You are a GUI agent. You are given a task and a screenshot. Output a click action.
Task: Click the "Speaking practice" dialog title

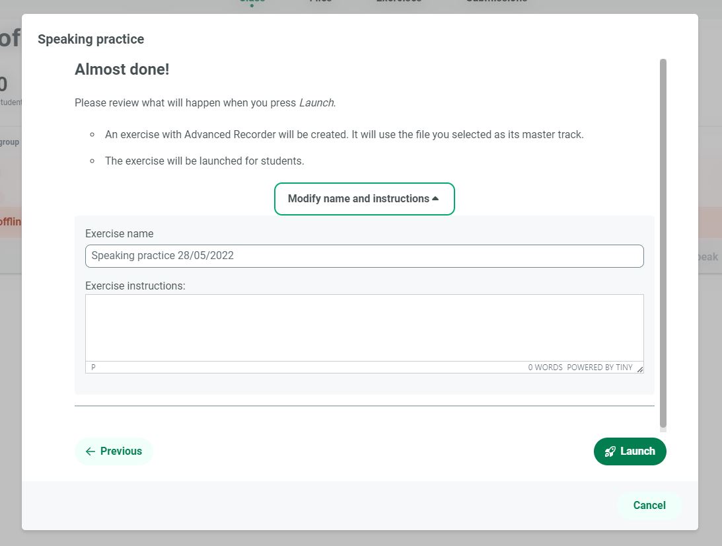tap(90, 39)
